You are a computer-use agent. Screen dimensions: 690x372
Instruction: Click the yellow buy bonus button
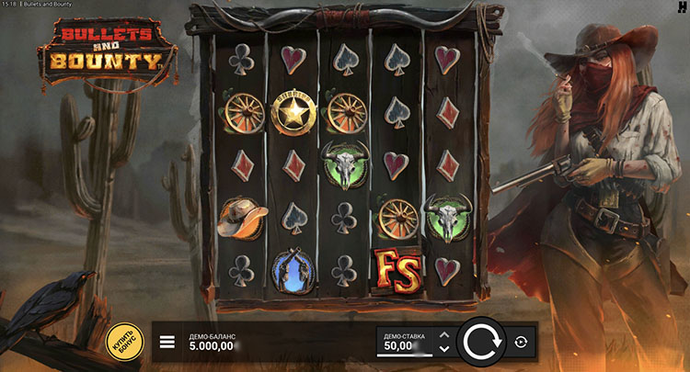125,342
